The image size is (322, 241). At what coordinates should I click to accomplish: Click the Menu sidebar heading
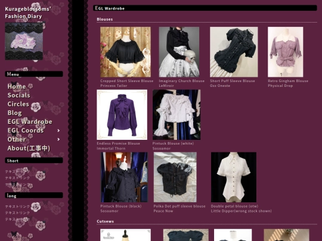pos(34,74)
